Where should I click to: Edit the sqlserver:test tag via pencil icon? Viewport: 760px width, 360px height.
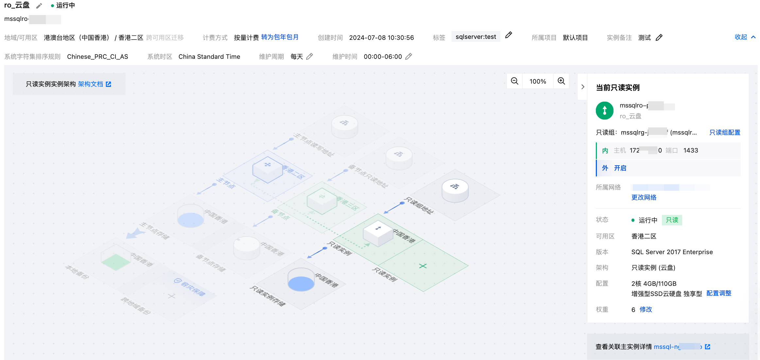[x=509, y=35]
